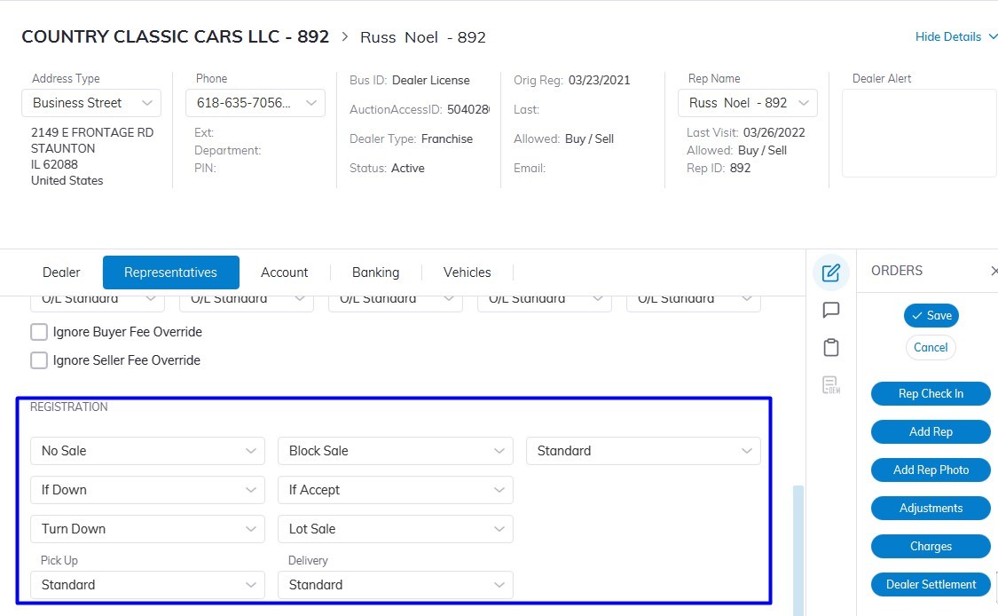
Task: Click the edit pencil icon in sidebar
Action: click(x=830, y=272)
